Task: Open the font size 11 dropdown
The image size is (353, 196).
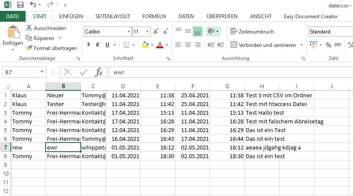Action: 148,32
